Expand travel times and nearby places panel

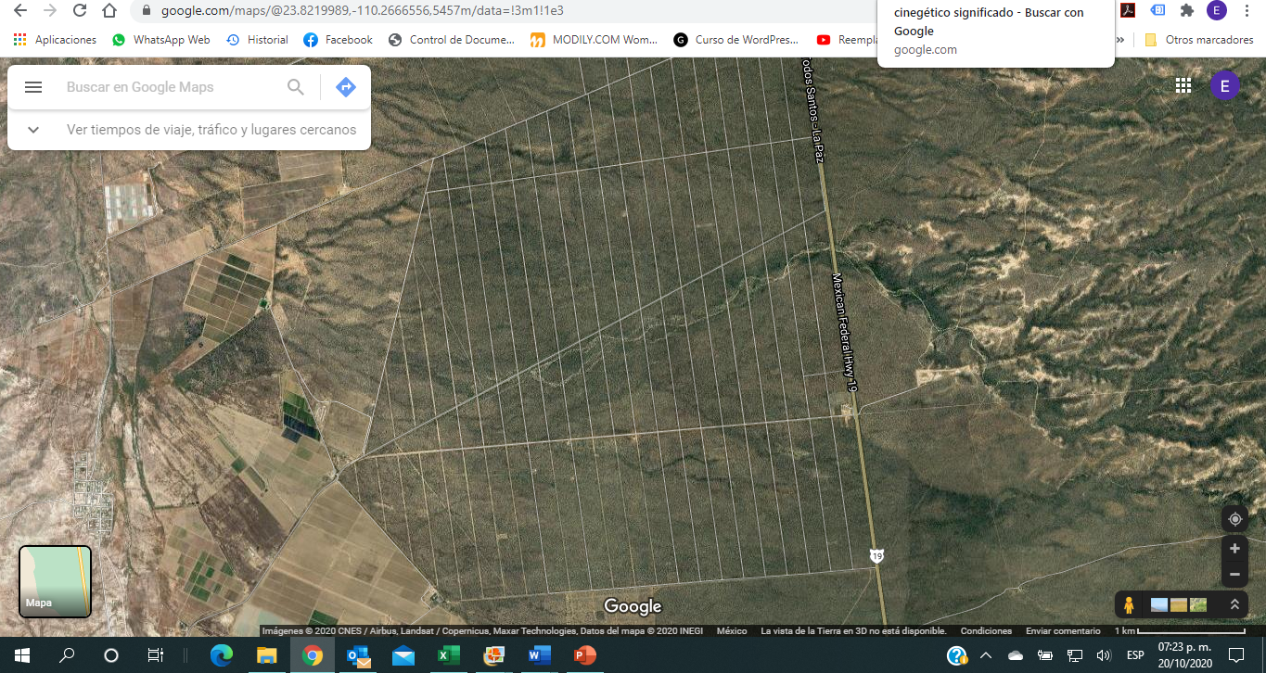(33, 130)
